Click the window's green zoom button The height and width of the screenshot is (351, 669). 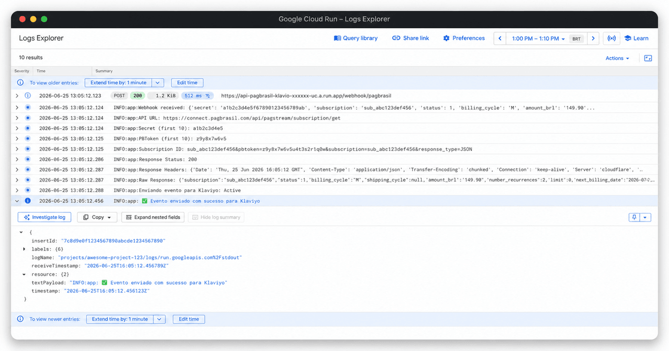44,19
